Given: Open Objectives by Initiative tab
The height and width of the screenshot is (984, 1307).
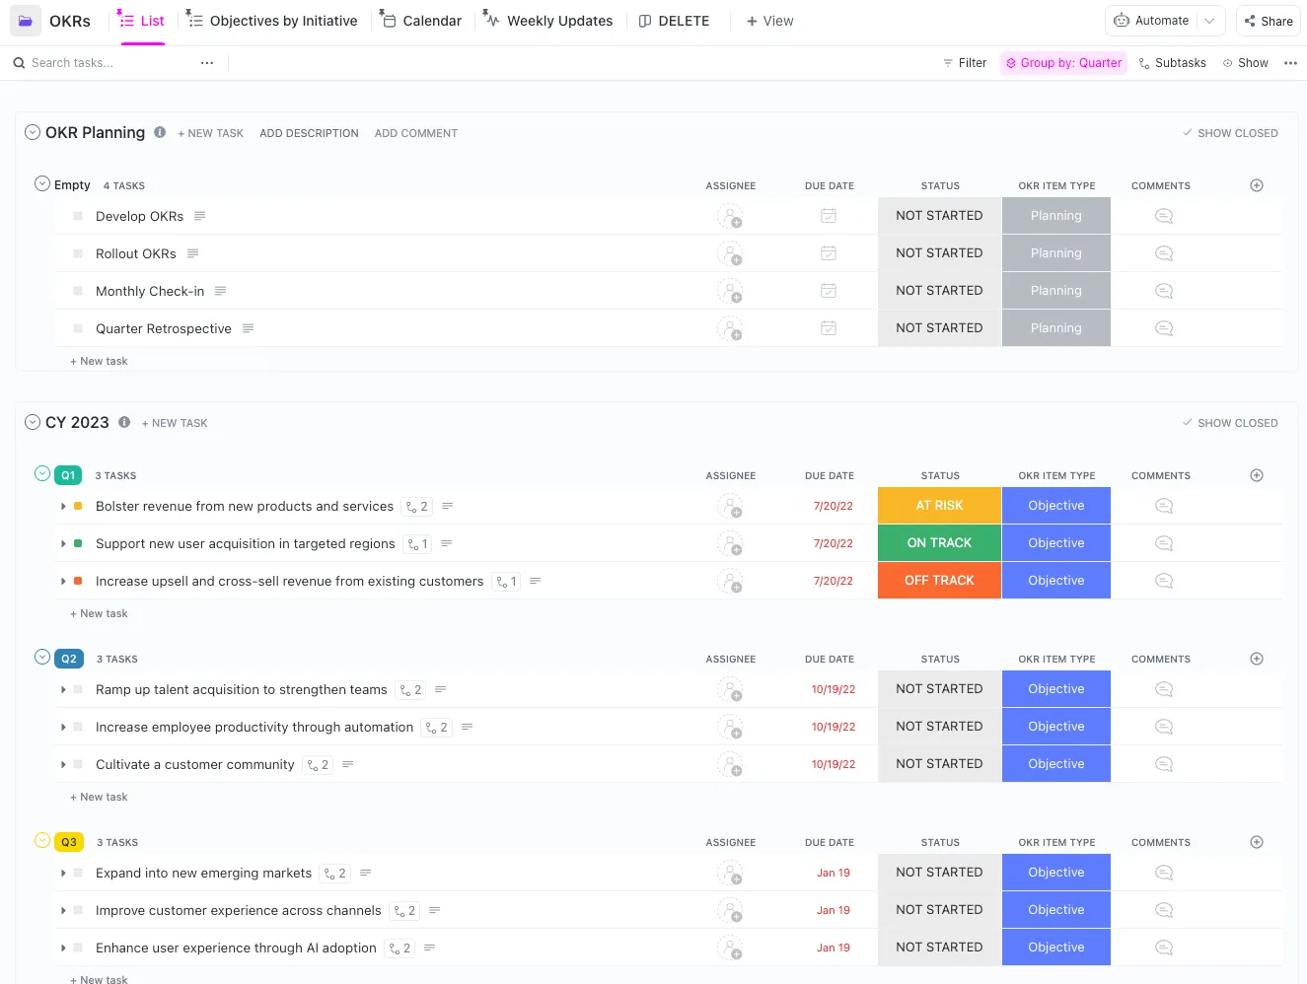Looking at the screenshot, I should [x=272, y=21].
